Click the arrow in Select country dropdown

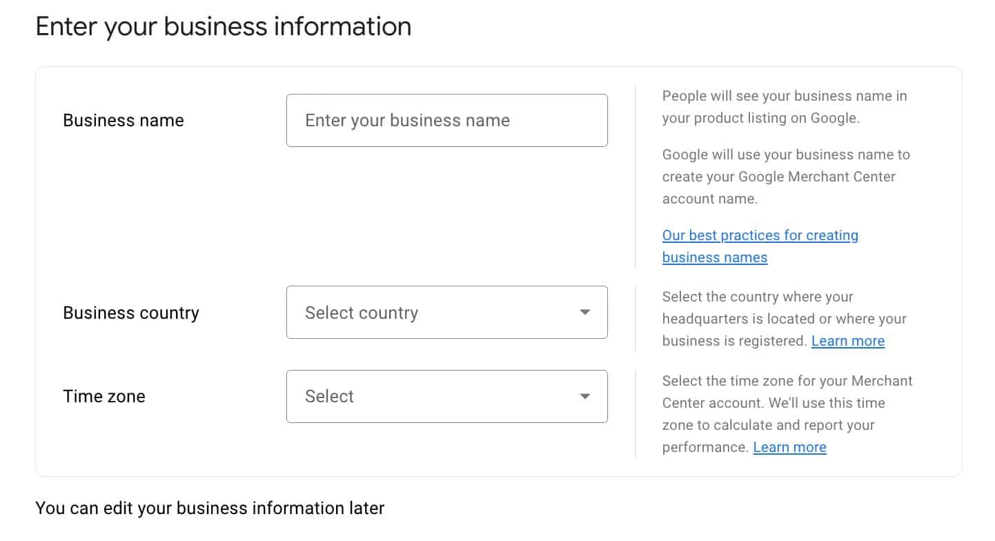(x=584, y=313)
